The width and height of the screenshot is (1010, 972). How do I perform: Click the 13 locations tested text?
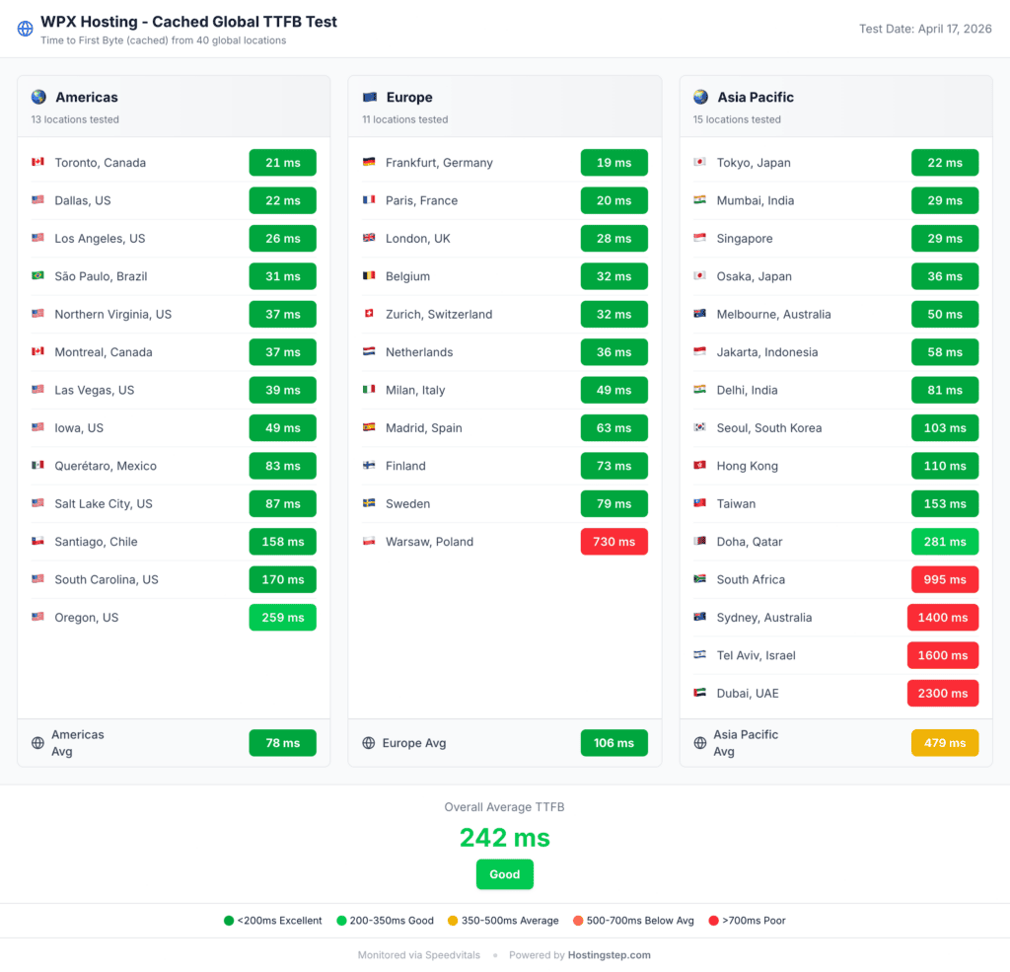pyautogui.click(x=75, y=119)
